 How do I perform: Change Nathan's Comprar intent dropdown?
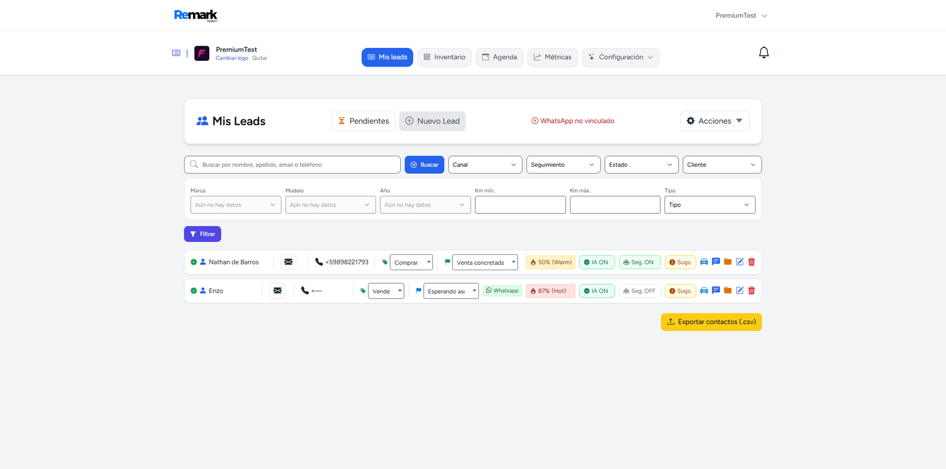[412, 262]
